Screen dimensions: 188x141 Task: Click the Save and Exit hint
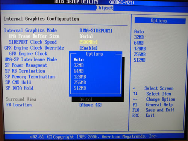(160, 110)
